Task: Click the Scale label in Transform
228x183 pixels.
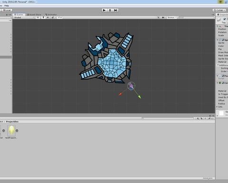Action: (x=221, y=35)
